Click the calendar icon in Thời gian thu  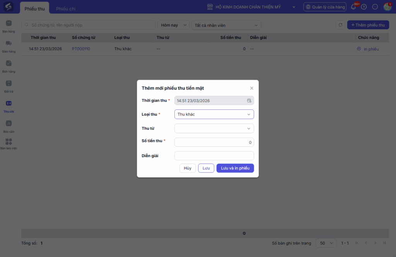tap(249, 100)
